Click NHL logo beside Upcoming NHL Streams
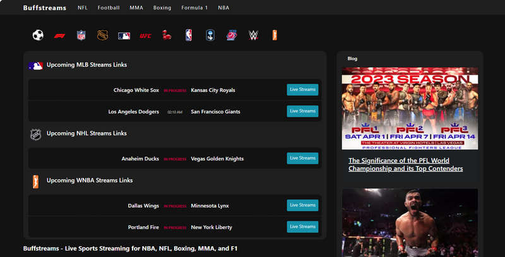This screenshot has height=257, width=505. click(x=35, y=134)
